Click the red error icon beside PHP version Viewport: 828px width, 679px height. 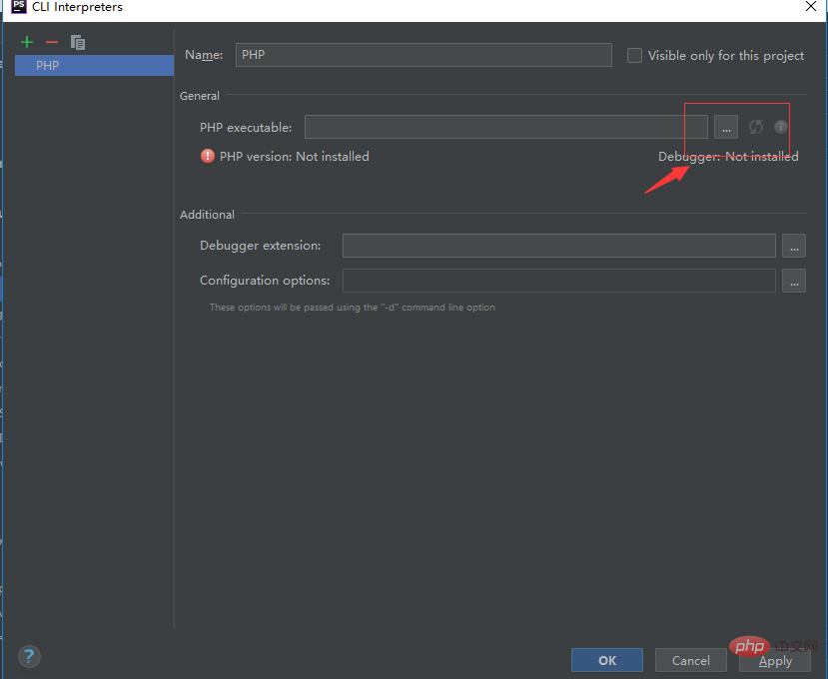(208, 156)
